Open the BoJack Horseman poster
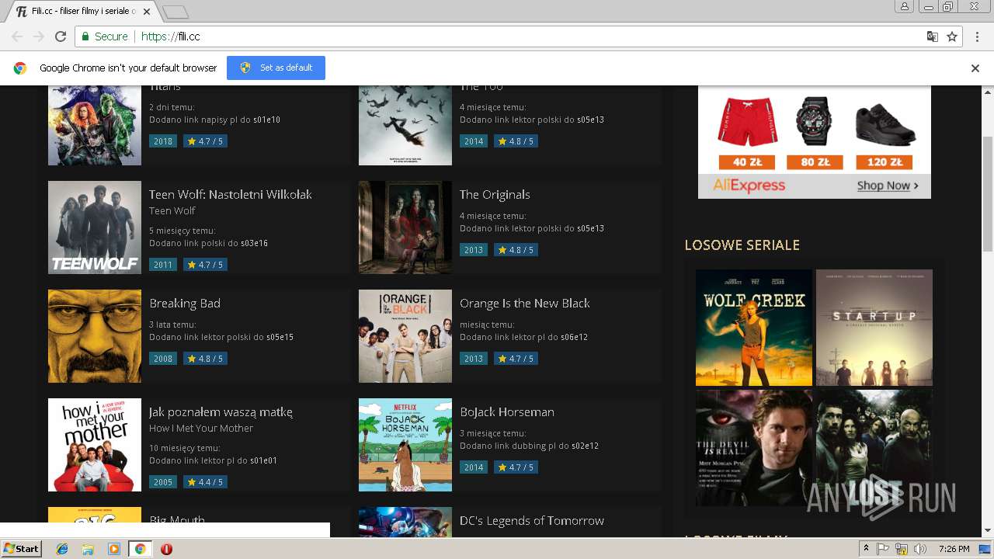 pos(405,445)
